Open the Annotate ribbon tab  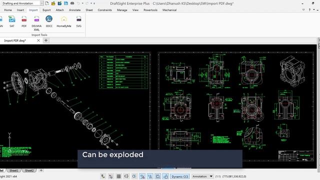pyautogui.click(x=74, y=10)
